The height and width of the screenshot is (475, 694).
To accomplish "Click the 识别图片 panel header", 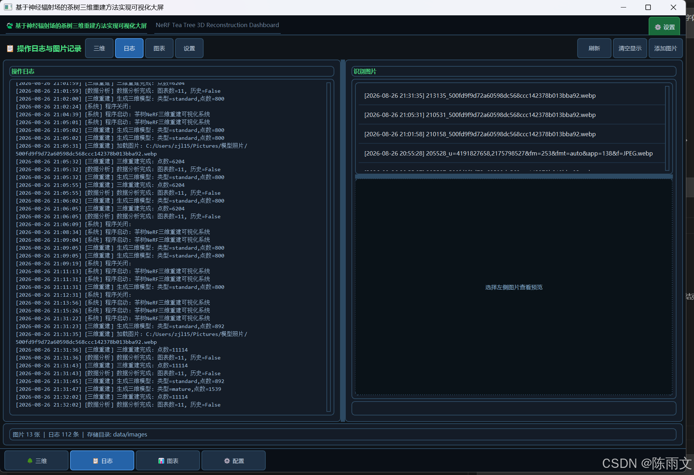I will click(514, 71).
